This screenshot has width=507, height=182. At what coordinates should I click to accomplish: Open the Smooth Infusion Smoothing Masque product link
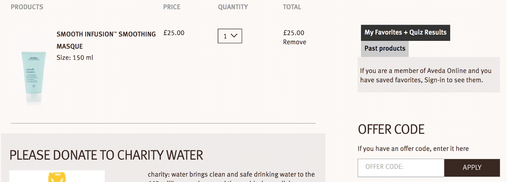tap(106, 40)
